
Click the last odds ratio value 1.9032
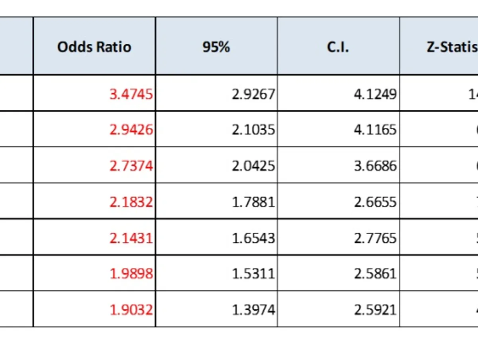click(x=131, y=309)
